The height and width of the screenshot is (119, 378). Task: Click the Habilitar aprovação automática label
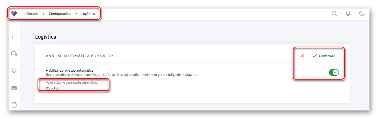[70, 70]
